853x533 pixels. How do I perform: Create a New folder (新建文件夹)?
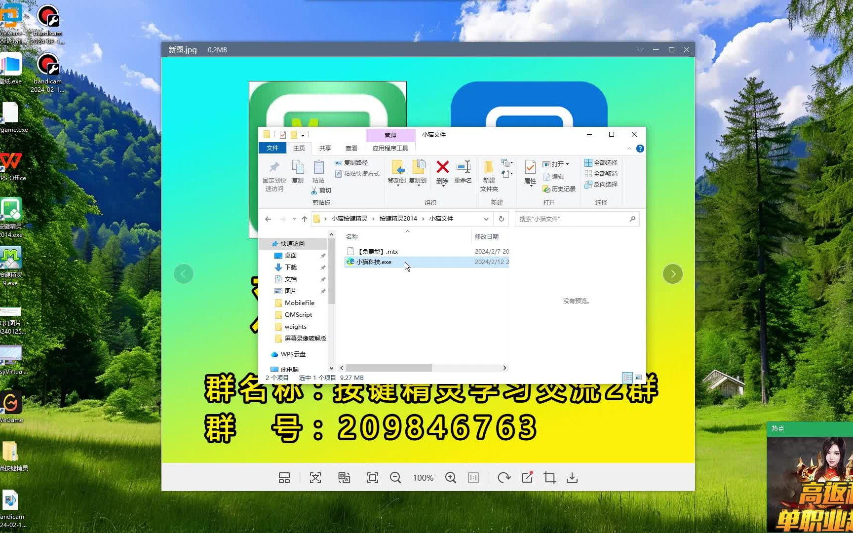click(x=489, y=176)
